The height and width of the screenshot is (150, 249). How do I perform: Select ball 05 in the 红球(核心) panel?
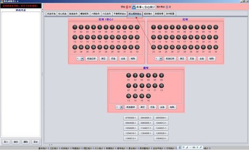click(x=100, y=27)
